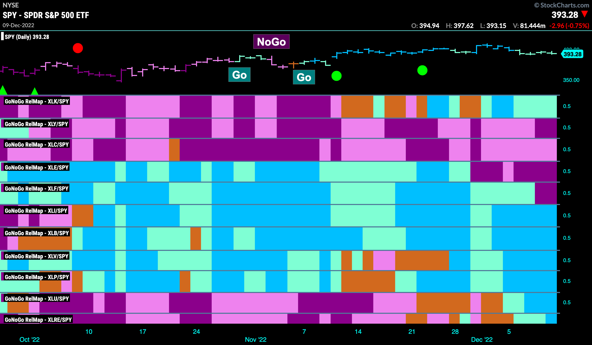Click the Volume value 81.444m
Screen dimensions: 592x345
[x=533, y=26]
